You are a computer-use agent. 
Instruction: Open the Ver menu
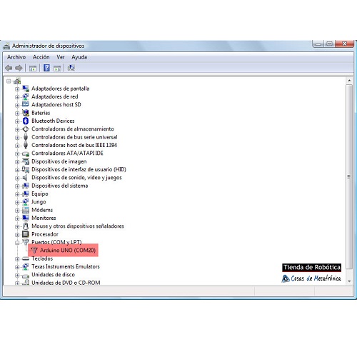pyautogui.click(x=61, y=57)
